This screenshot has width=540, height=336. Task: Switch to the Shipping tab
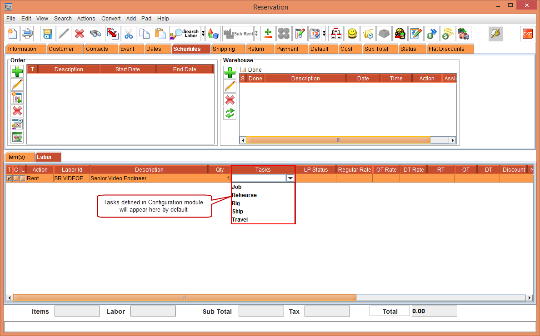pyautogui.click(x=224, y=49)
